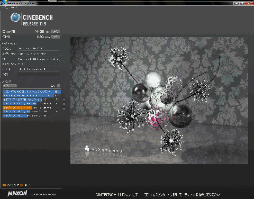This screenshot has height=199, width=254.
Task: Run the CPU benchmark test
Action: click(56, 37)
